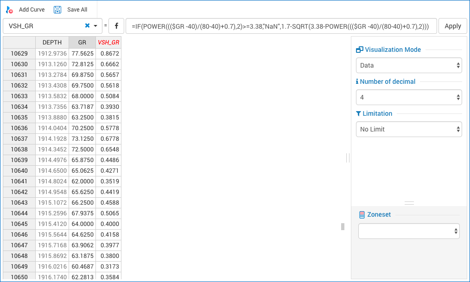Screen dimensions: 470x282
Task: Click the Limitation filter icon
Action: click(358, 113)
